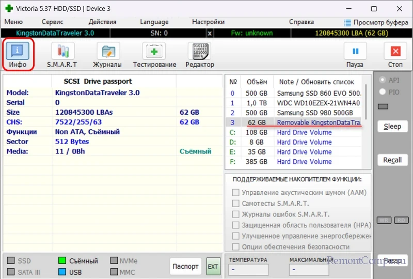The image size is (413, 279).
Task: Click the Recall button
Action: [392, 160]
